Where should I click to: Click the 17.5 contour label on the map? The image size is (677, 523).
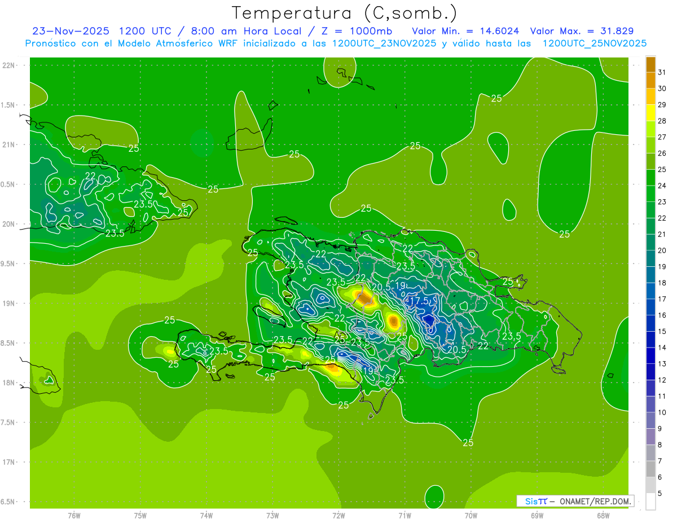tap(420, 301)
